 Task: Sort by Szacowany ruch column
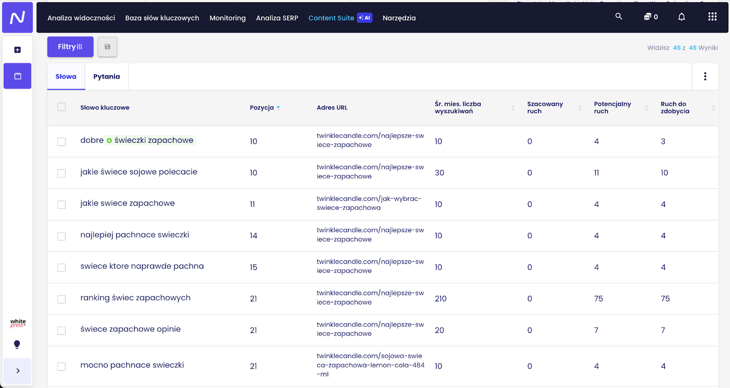[x=580, y=108]
